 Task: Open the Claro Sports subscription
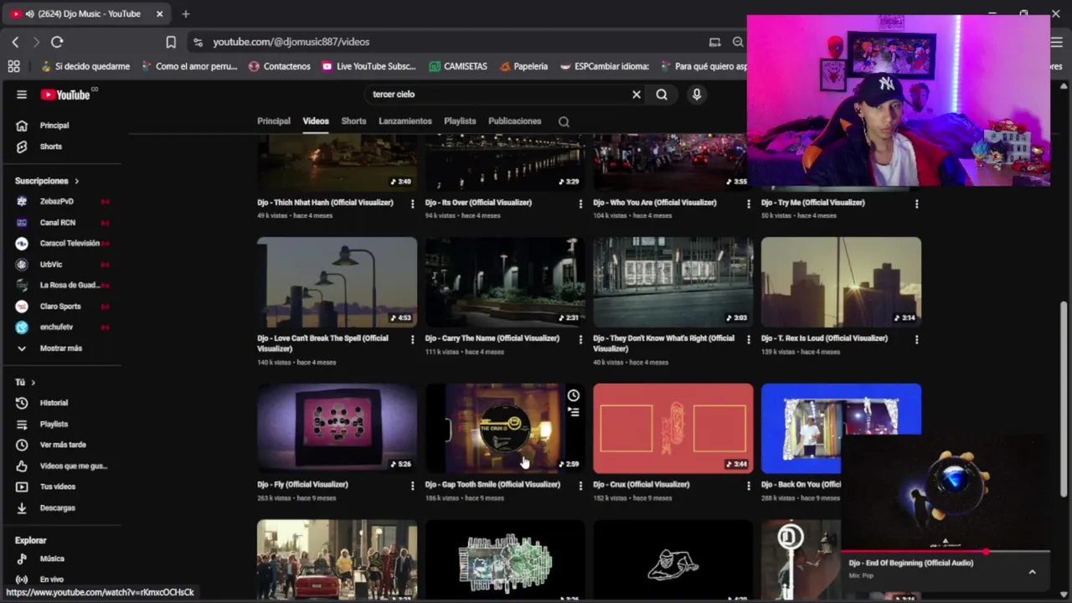60,307
